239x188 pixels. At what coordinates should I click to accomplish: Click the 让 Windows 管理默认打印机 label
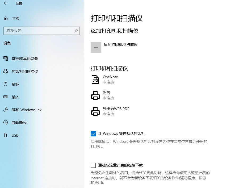[121, 133]
